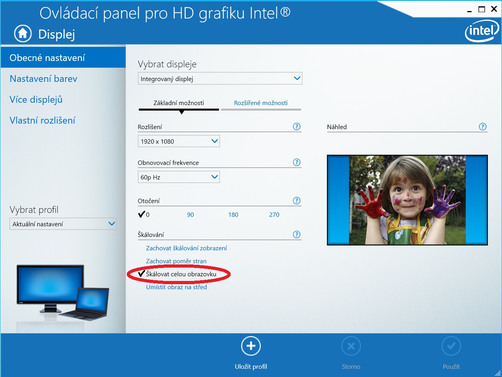Click the Použít checkmark icon
Screen dimensions: 502x377
[451, 346]
